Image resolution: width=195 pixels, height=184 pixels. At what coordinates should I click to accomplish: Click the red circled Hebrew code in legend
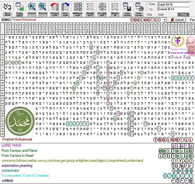[173, 140]
